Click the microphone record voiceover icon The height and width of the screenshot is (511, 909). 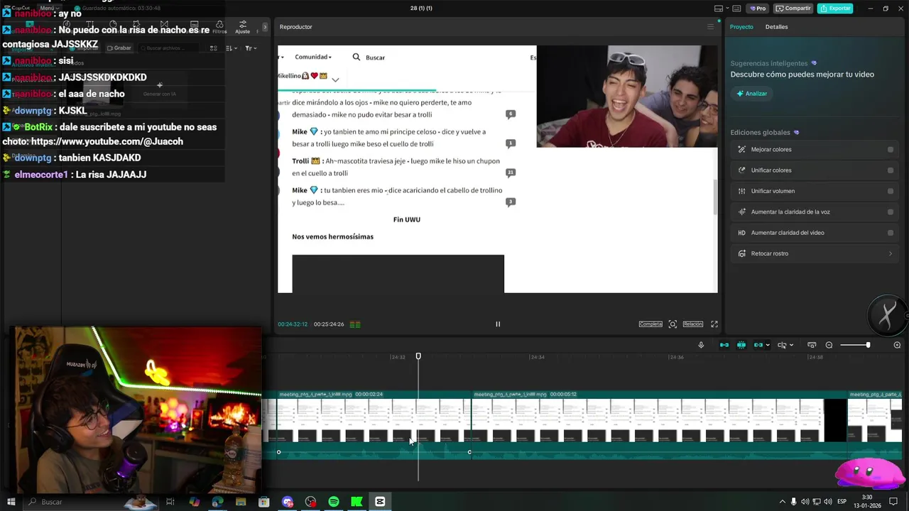click(701, 345)
